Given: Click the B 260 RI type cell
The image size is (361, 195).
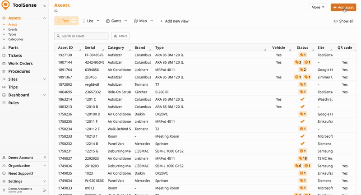Looking at the screenshot, I should pyautogui.click(x=162, y=92).
